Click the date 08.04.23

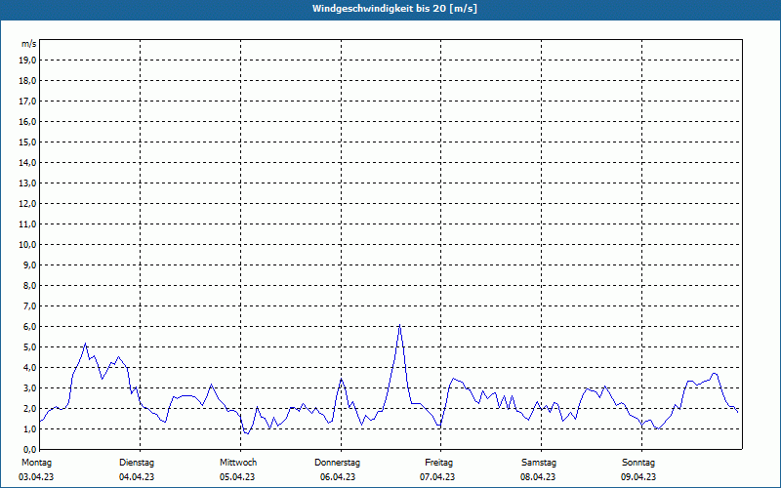[538, 477]
